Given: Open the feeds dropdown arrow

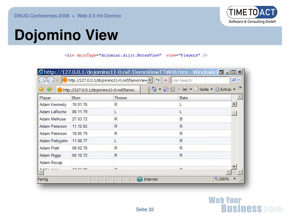Looking at the screenshot, I should pyautogui.click(x=179, y=90).
